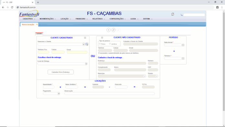Open the browser three-dot menu
Screen dimensions: 225x127
pyautogui.click(x=222, y=7)
